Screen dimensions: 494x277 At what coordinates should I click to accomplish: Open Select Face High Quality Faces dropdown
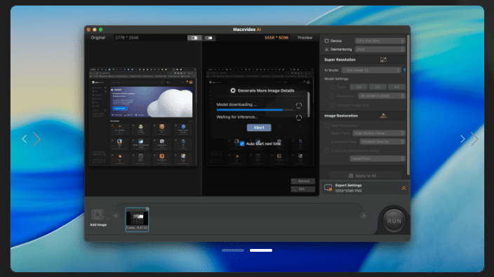pyautogui.click(x=379, y=133)
